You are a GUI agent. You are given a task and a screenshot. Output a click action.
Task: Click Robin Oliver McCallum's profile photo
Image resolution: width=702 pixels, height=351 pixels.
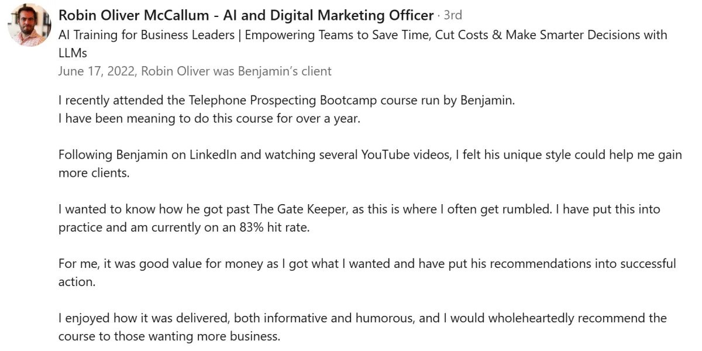29,25
